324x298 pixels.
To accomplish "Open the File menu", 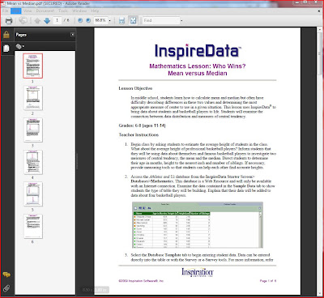I will click(6, 11).
